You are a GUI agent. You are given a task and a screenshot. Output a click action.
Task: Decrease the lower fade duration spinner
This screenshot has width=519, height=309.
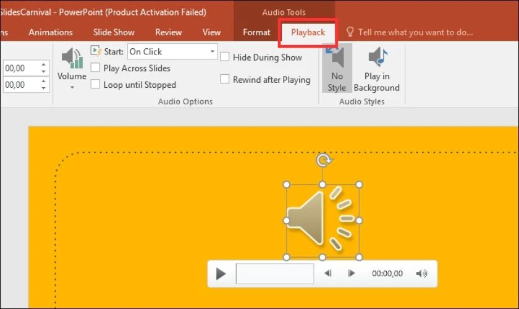44,88
